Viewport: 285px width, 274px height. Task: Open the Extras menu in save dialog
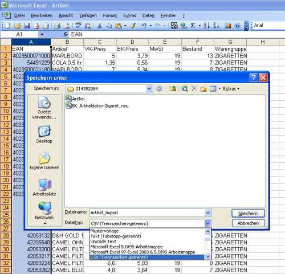pos(231,89)
